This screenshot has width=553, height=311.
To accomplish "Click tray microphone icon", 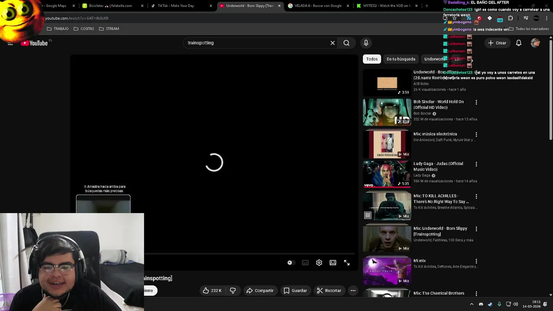I will [499, 304].
